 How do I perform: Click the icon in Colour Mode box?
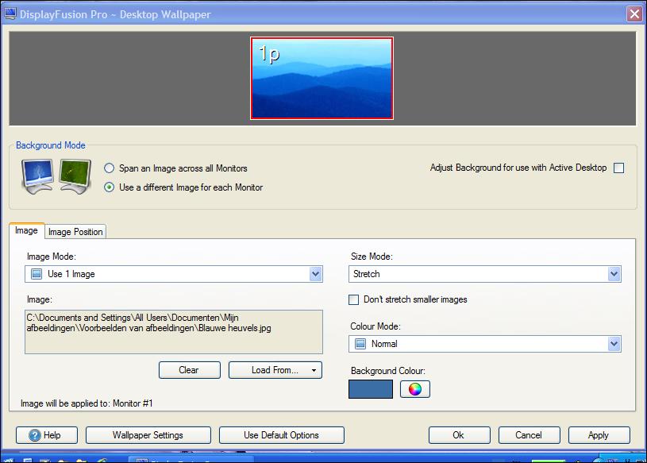(x=360, y=344)
